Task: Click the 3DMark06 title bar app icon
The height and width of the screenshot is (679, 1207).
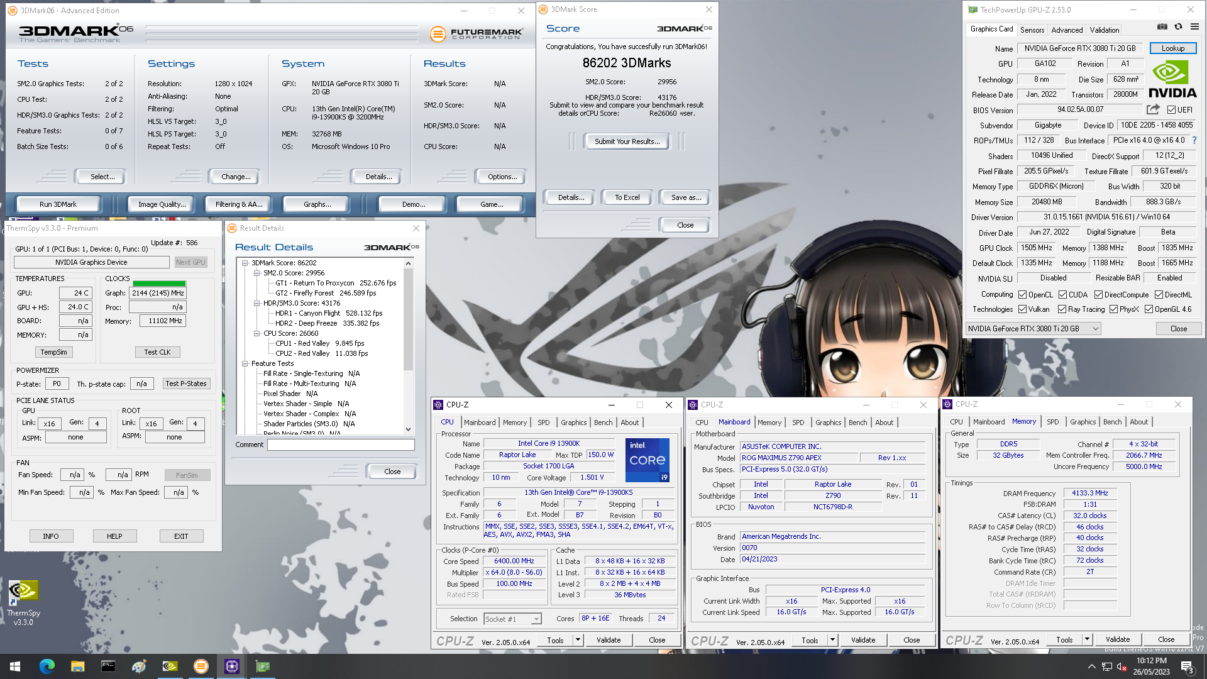Action: coord(13,11)
